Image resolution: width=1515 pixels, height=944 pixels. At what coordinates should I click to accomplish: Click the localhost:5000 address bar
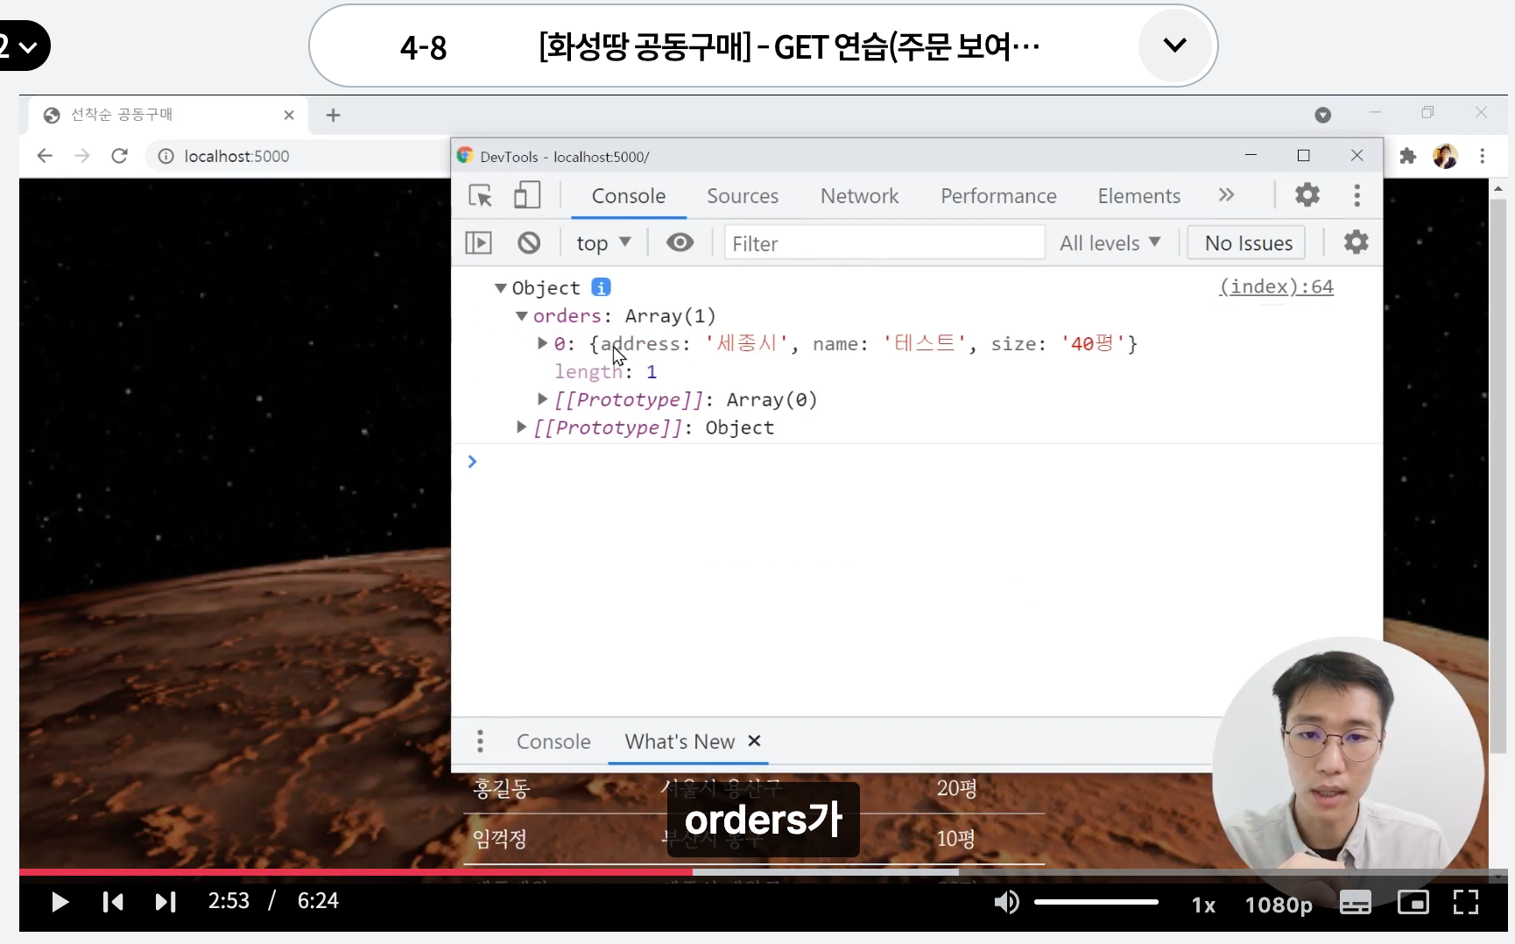coord(236,156)
